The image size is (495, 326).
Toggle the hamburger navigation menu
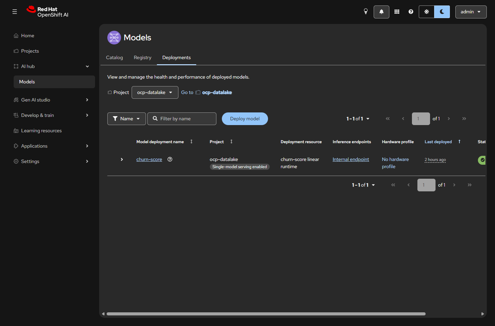point(15,12)
